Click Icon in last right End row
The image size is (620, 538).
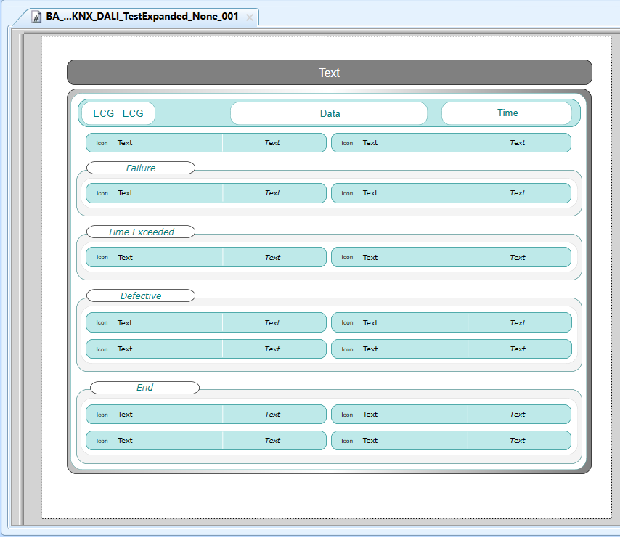[347, 441]
